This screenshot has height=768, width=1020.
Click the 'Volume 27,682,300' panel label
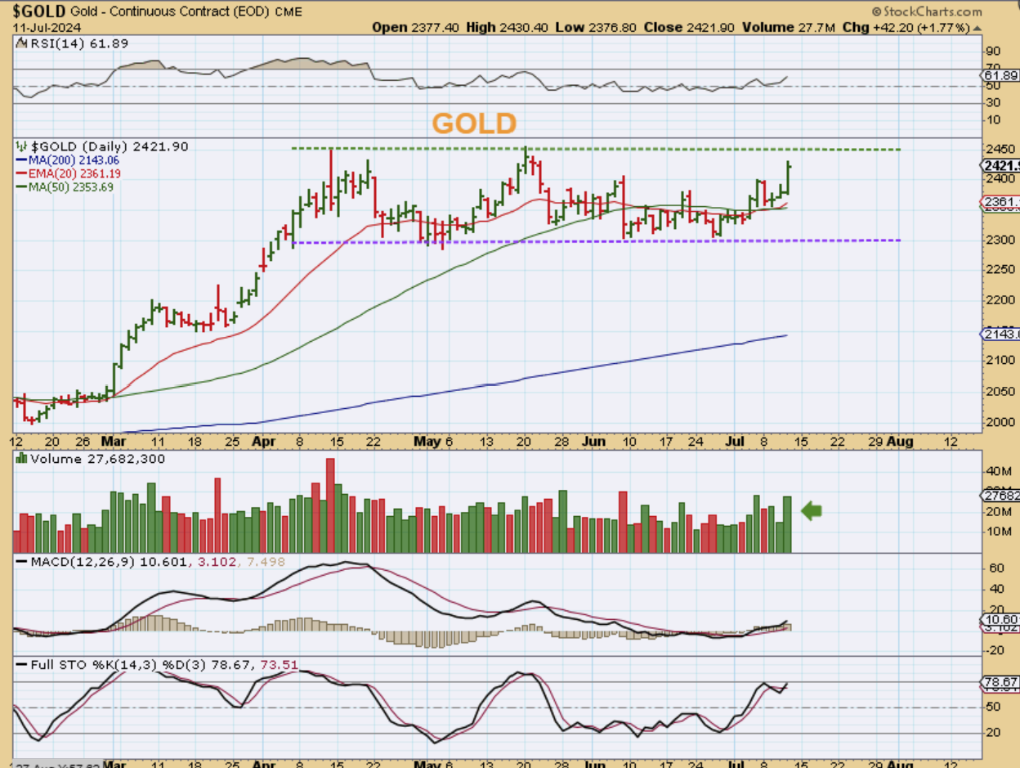[x=97, y=459]
